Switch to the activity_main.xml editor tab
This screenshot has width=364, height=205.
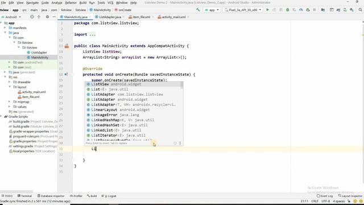(173, 17)
